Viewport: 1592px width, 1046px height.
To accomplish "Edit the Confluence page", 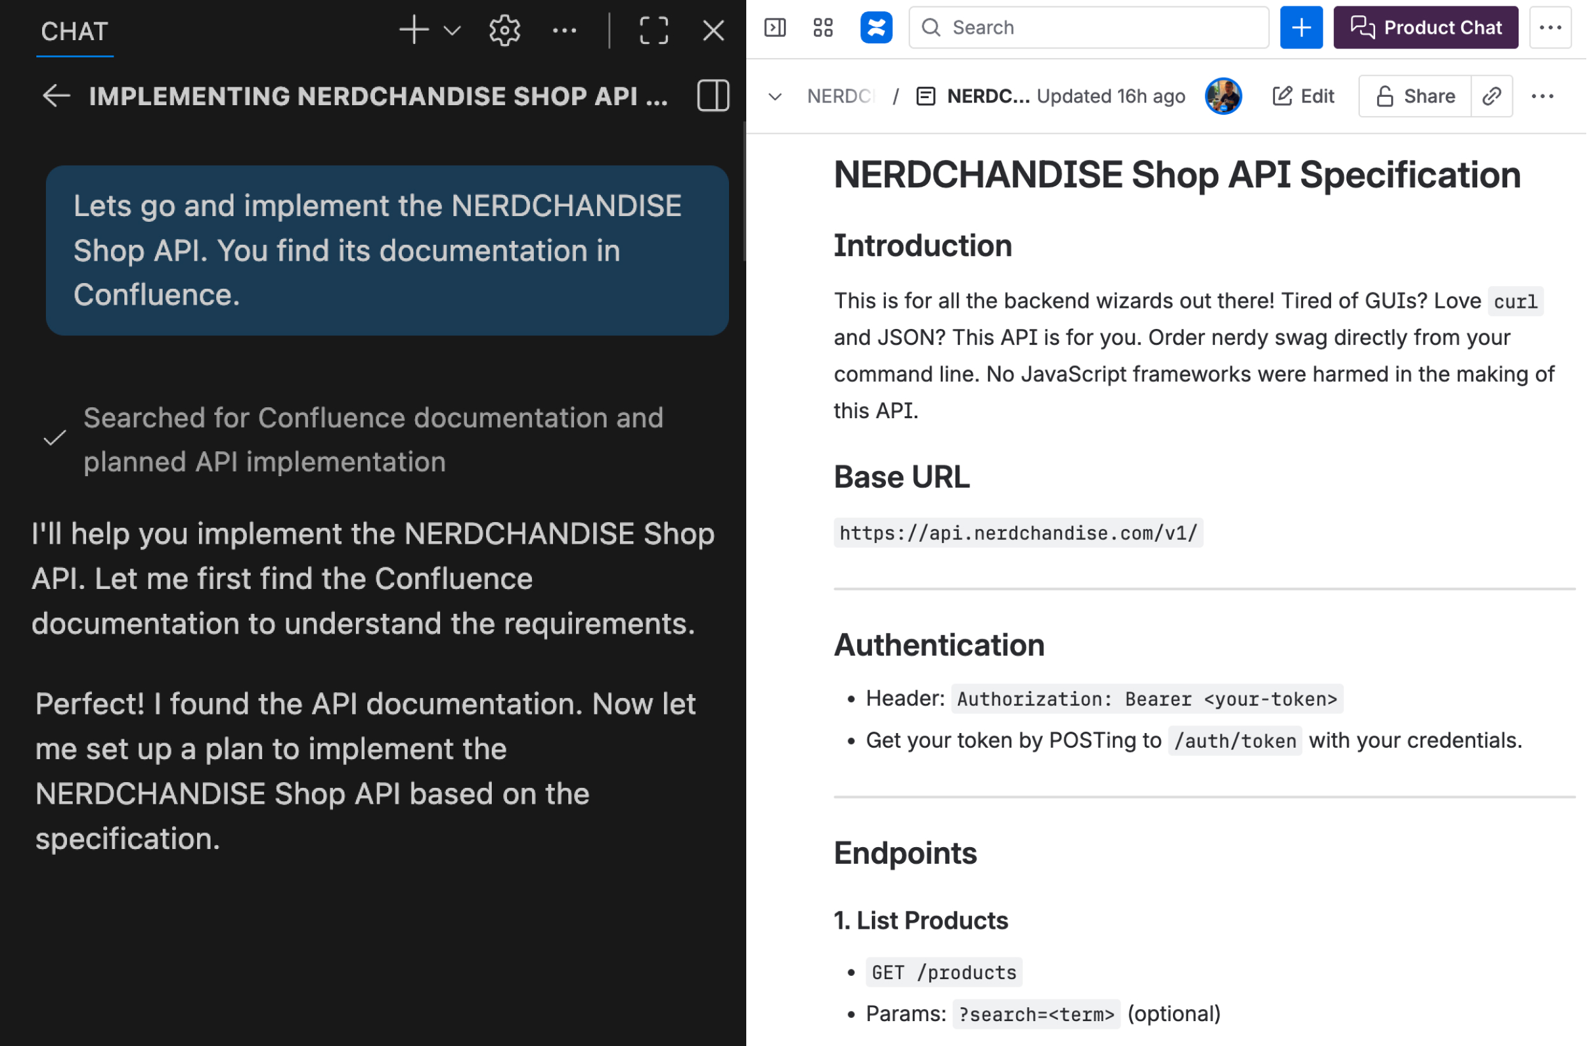I will pyautogui.click(x=1304, y=96).
